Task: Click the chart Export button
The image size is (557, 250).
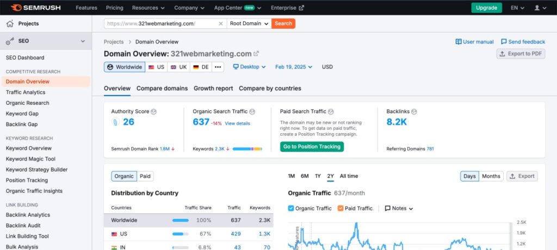Action: tap(522, 176)
